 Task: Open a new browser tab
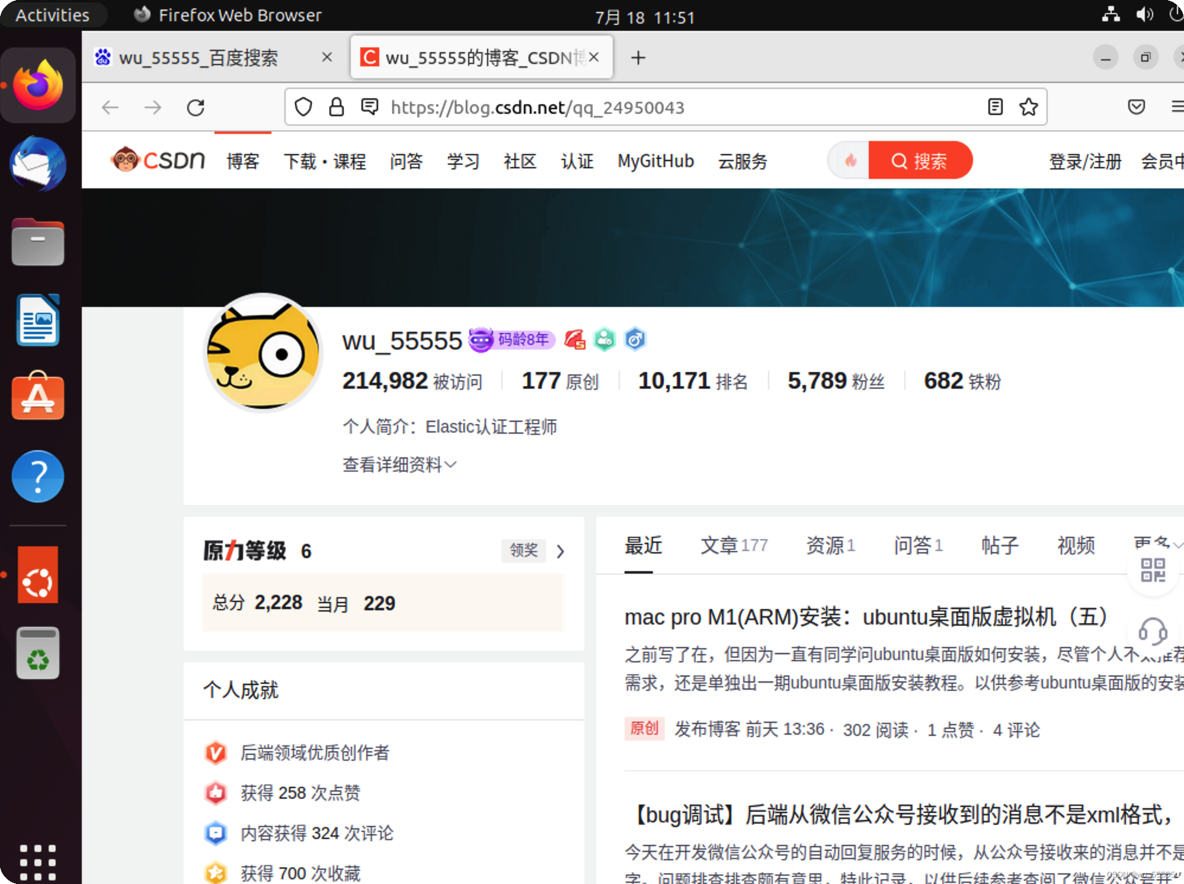[x=638, y=57]
